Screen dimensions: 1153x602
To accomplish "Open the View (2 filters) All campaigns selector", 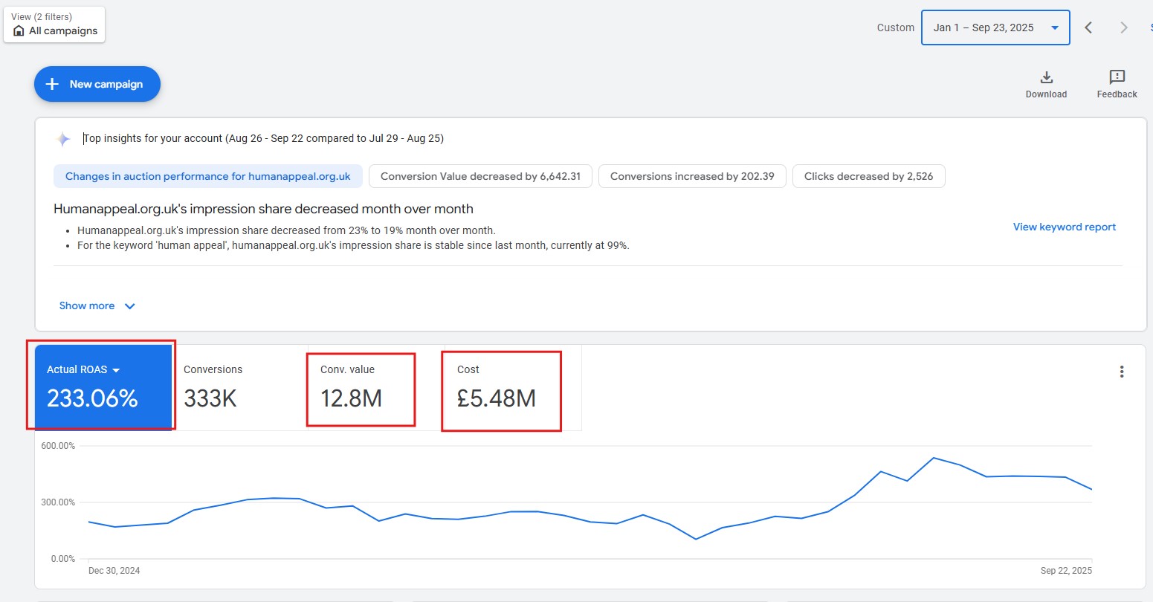I will pyautogui.click(x=54, y=25).
